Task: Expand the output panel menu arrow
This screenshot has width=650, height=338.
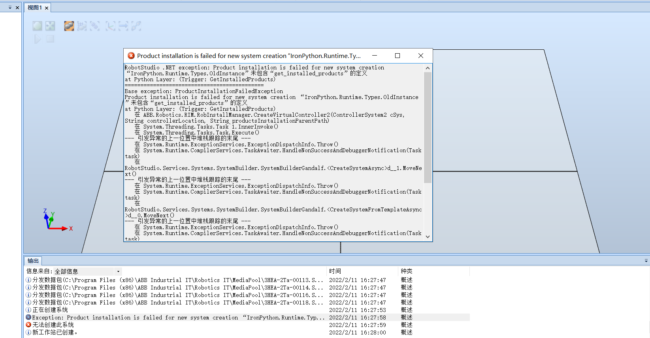Action: (x=646, y=261)
